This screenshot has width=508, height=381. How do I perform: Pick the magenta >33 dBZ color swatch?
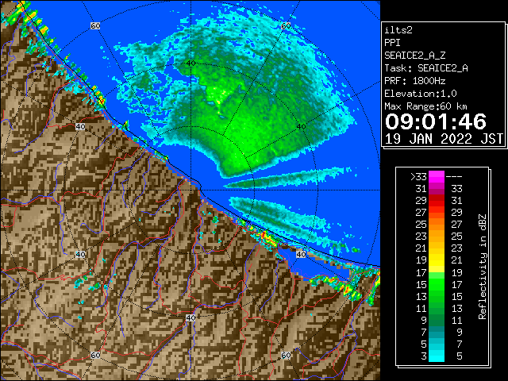437,177
